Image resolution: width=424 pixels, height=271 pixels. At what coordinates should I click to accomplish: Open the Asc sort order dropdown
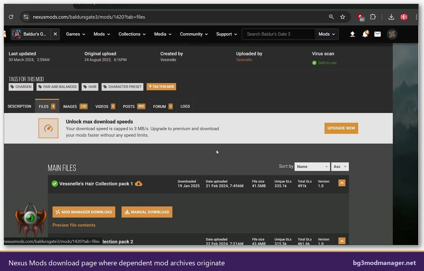340,167
